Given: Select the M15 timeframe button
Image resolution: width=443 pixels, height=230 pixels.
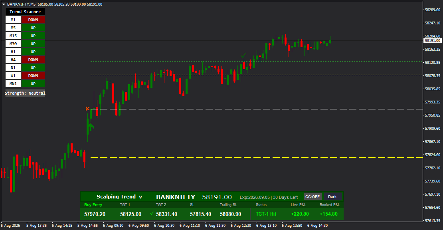Looking at the screenshot, I should (x=13, y=36).
